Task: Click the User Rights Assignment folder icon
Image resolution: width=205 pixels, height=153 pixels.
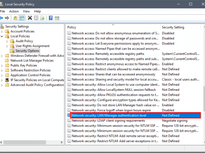Action: pos(12,46)
